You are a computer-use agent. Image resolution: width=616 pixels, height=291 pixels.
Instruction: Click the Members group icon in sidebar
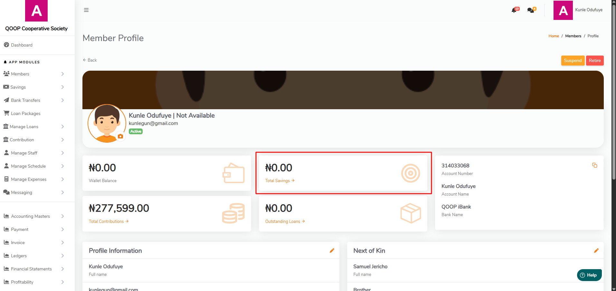[6, 74]
